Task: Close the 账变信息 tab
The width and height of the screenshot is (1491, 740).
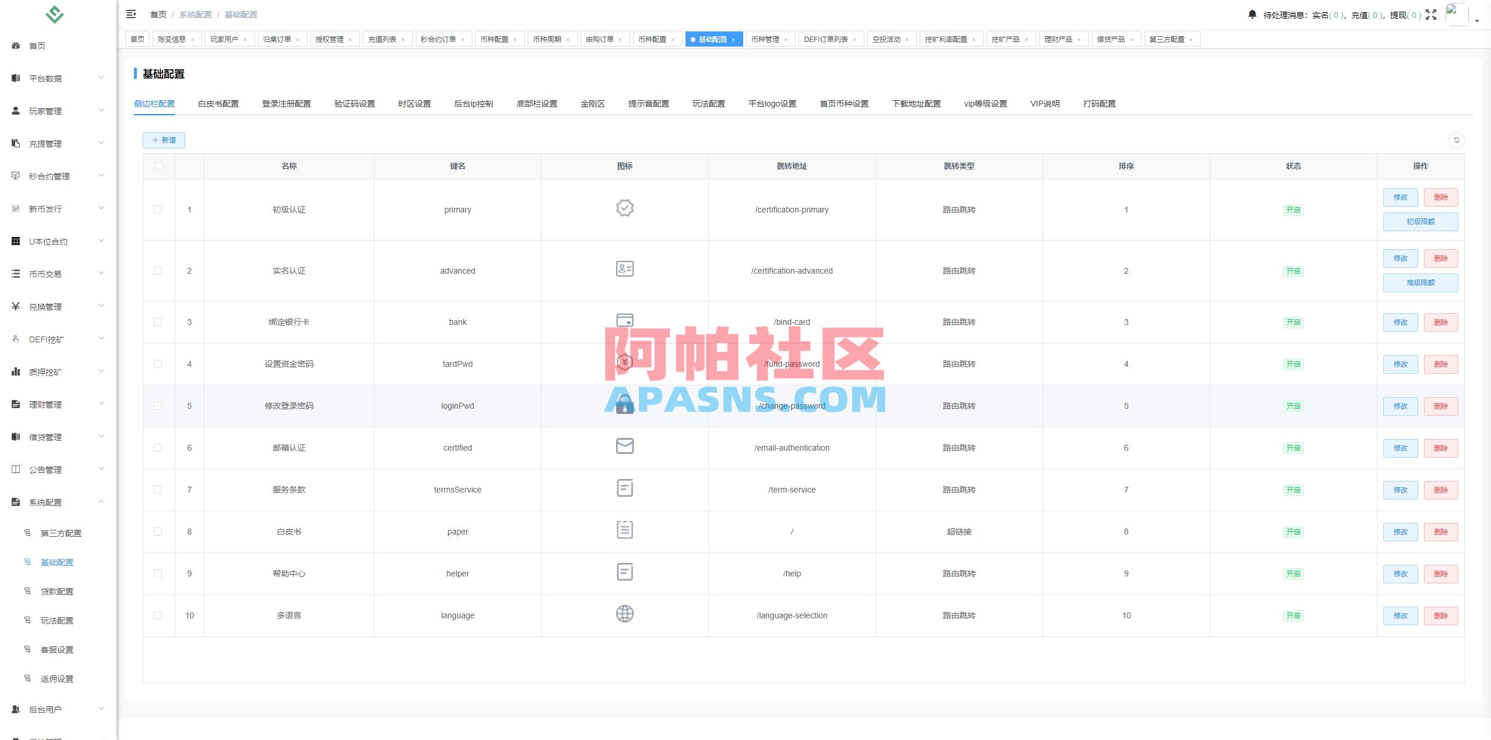Action: tap(192, 40)
